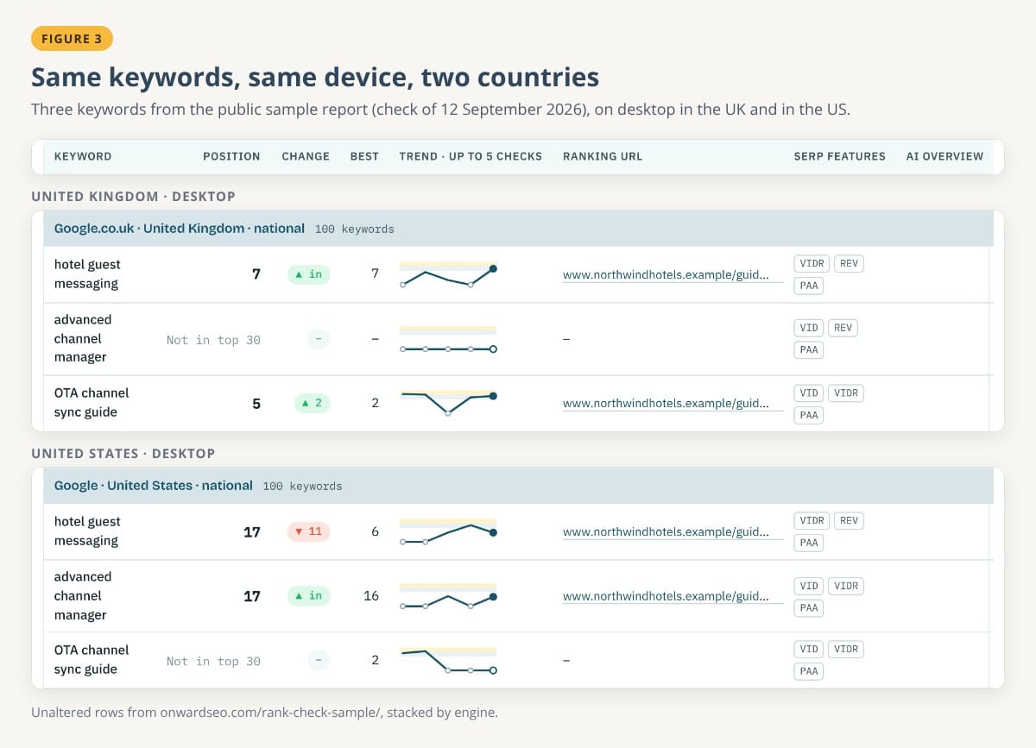Screen dimensions: 1036x748
Task: Click the REV tag in UK advanced channel manager row
Action: point(843,328)
